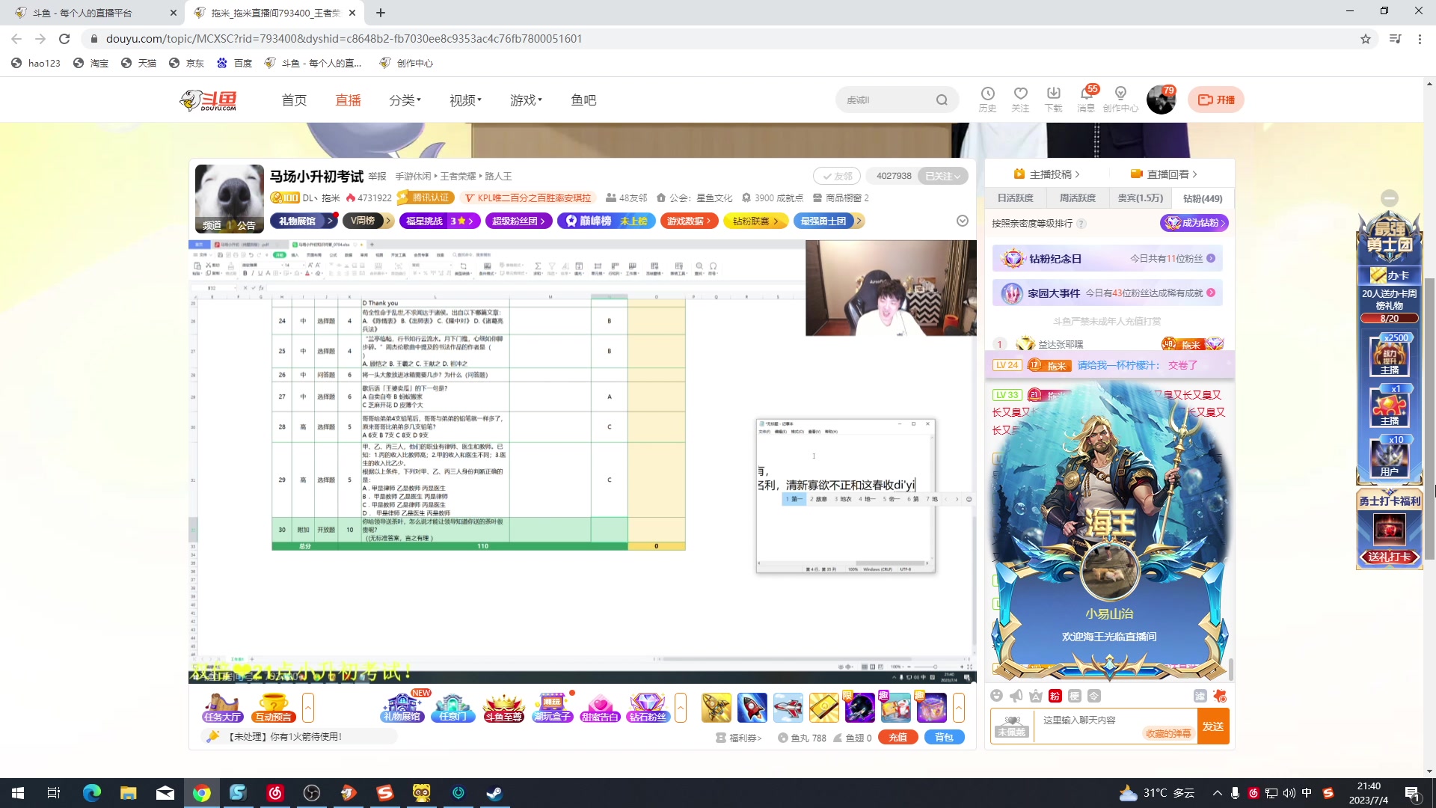Open 直播回看 replay link
Image resolution: width=1436 pixels, height=808 pixels.
[x=1164, y=174]
